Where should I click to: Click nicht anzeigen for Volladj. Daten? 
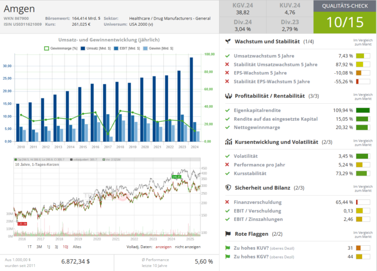click(x=187, y=247)
